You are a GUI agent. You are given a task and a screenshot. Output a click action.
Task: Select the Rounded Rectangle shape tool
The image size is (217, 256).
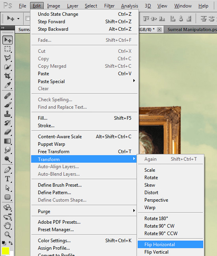coord(7,197)
